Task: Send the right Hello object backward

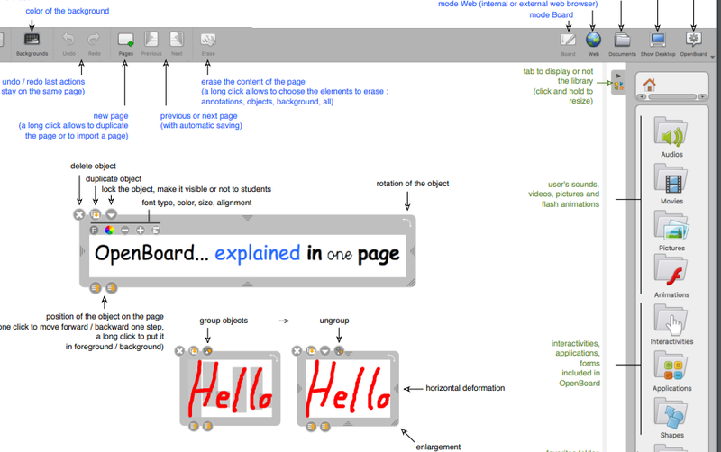Action: pos(325,426)
